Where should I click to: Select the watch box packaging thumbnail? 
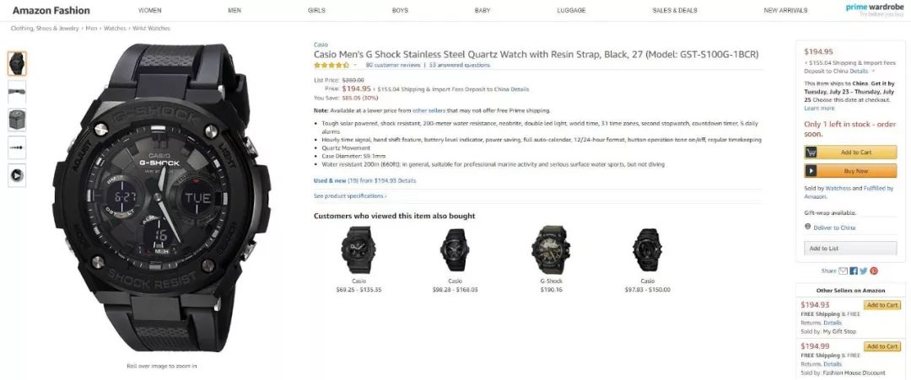click(17, 120)
